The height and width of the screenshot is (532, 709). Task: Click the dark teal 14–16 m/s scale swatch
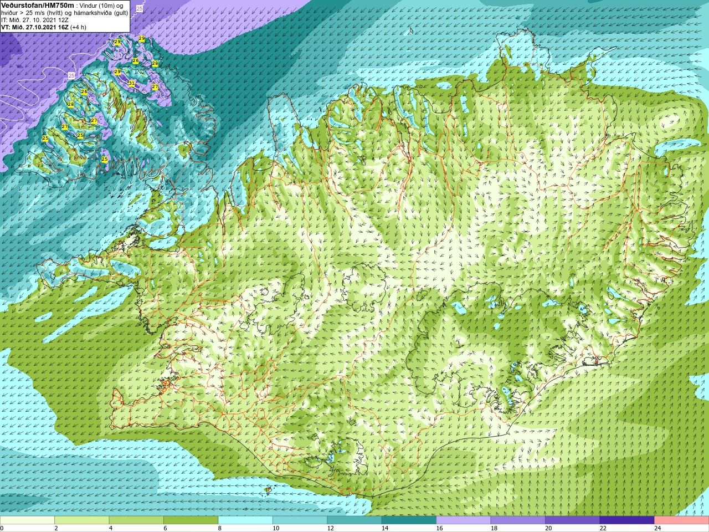click(x=409, y=520)
